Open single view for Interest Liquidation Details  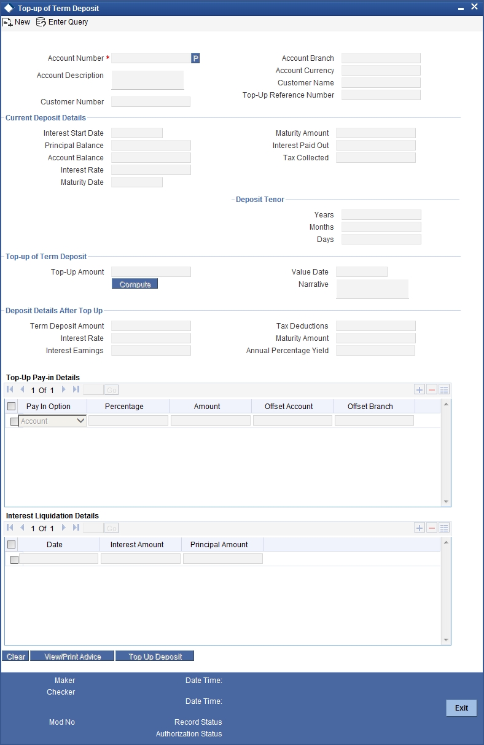pos(445,528)
